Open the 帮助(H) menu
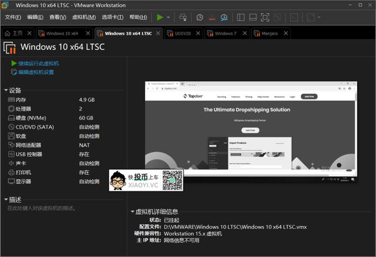Image resolution: width=376 pixels, height=257 pixels. (138, 17)
